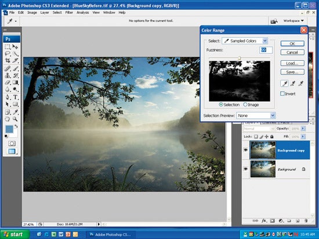Select the Type tool
Image resolution: width=319 pixels, height=239 pixels.
tap(15, 97)
